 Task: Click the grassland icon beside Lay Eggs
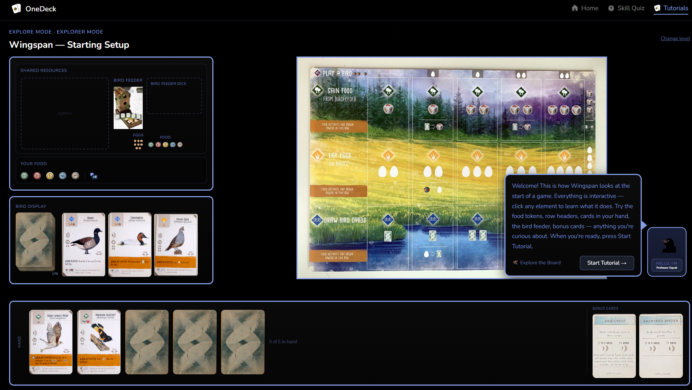point(318,155)
